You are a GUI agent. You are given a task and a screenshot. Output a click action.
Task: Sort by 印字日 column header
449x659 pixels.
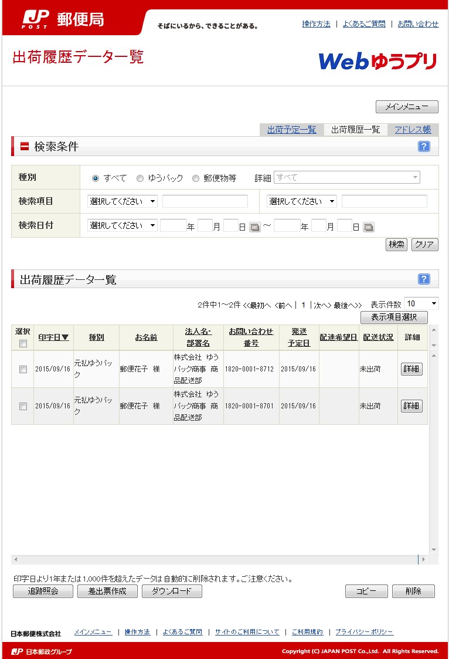[53, 337]
